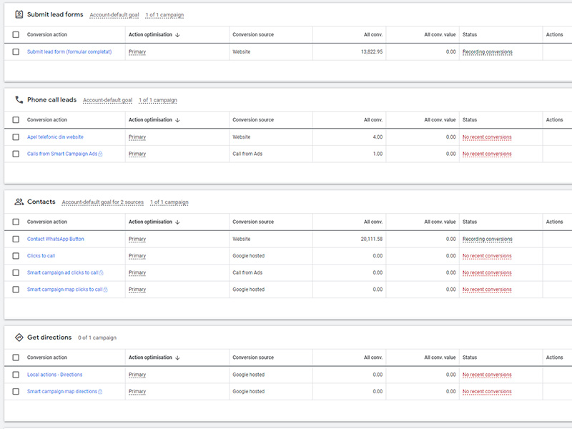
Task: Tick checkbox for Clicks to call
Action: pos(16,256)
